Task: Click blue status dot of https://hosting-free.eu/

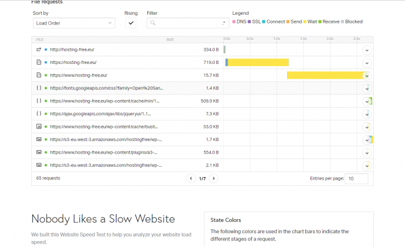Action: coord(46,62)
